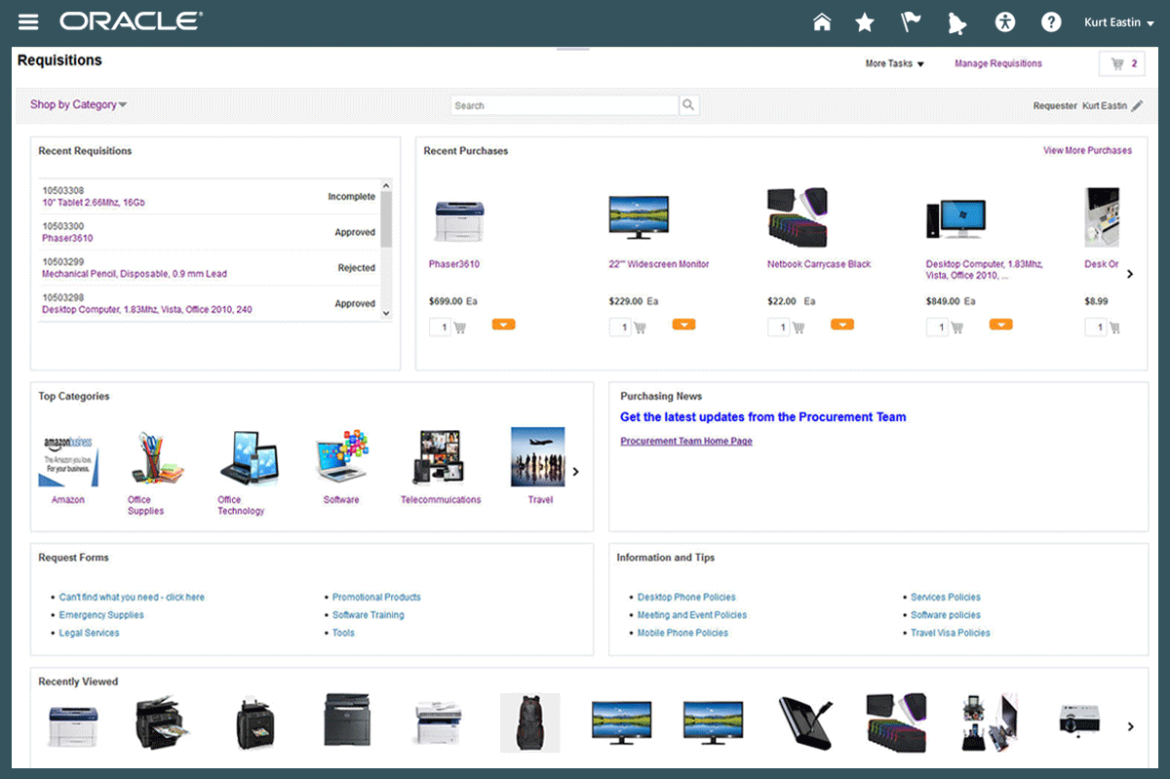Viewport: 1170px width, 779px height.
Task: Open the notifications bell icon
Action: 955,22
